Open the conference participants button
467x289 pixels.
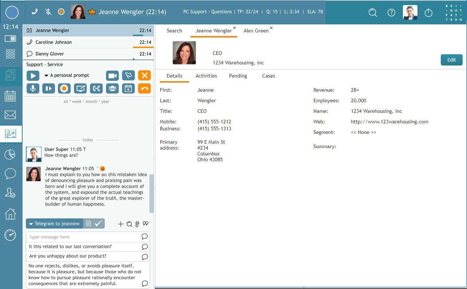tap(112, 88)
